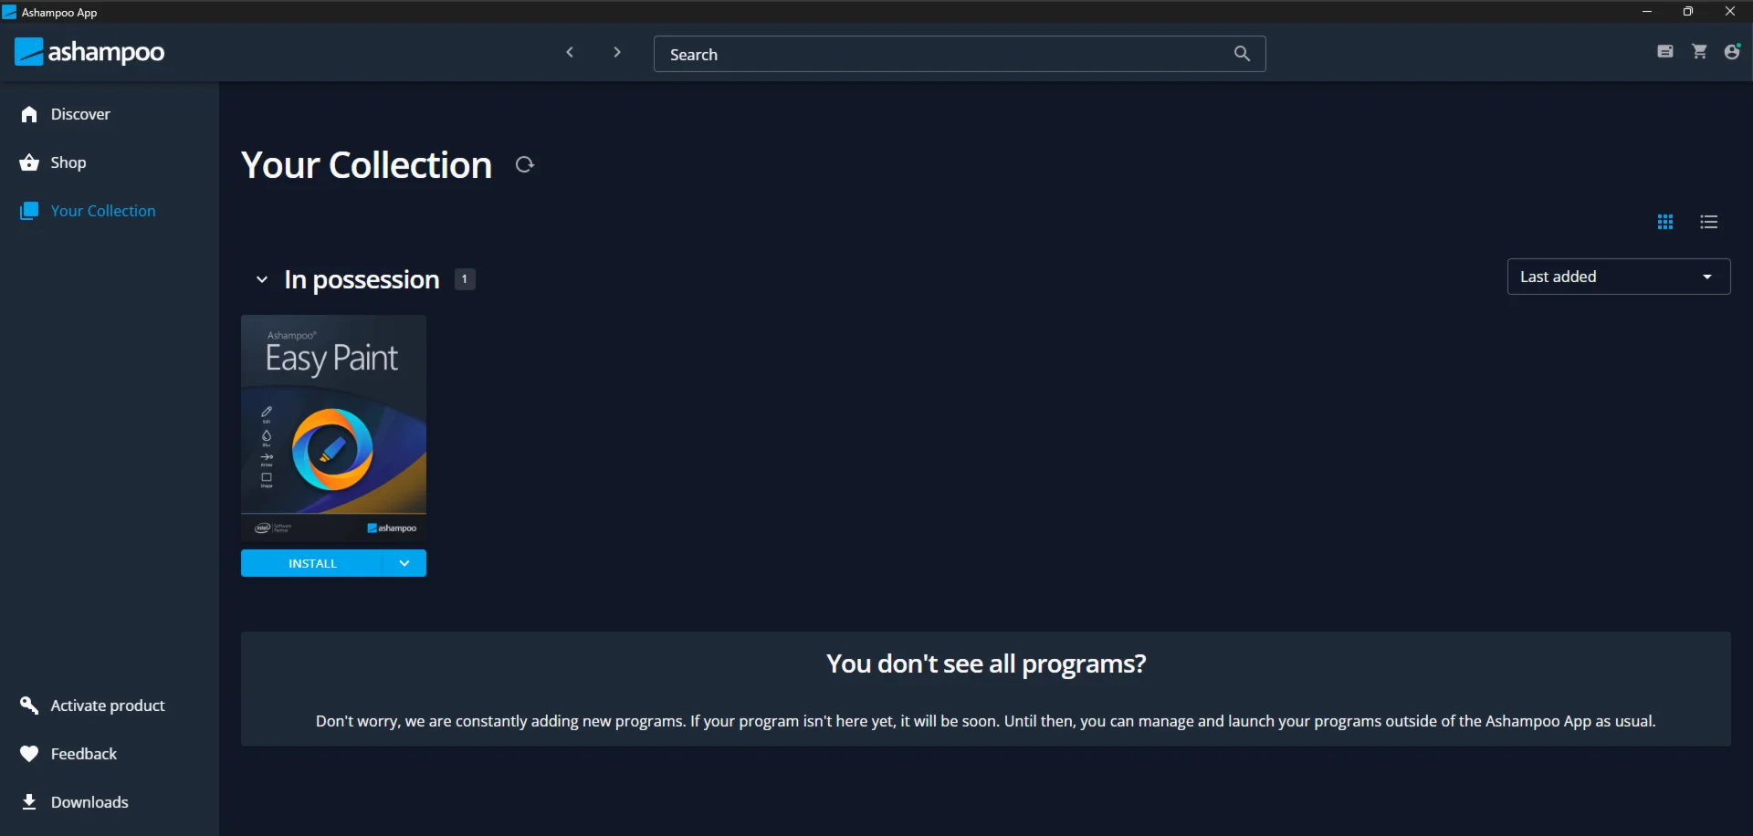Restore down the Ashampoo App window
This screenshot has width=1753, height=836.
(1688, 12)
